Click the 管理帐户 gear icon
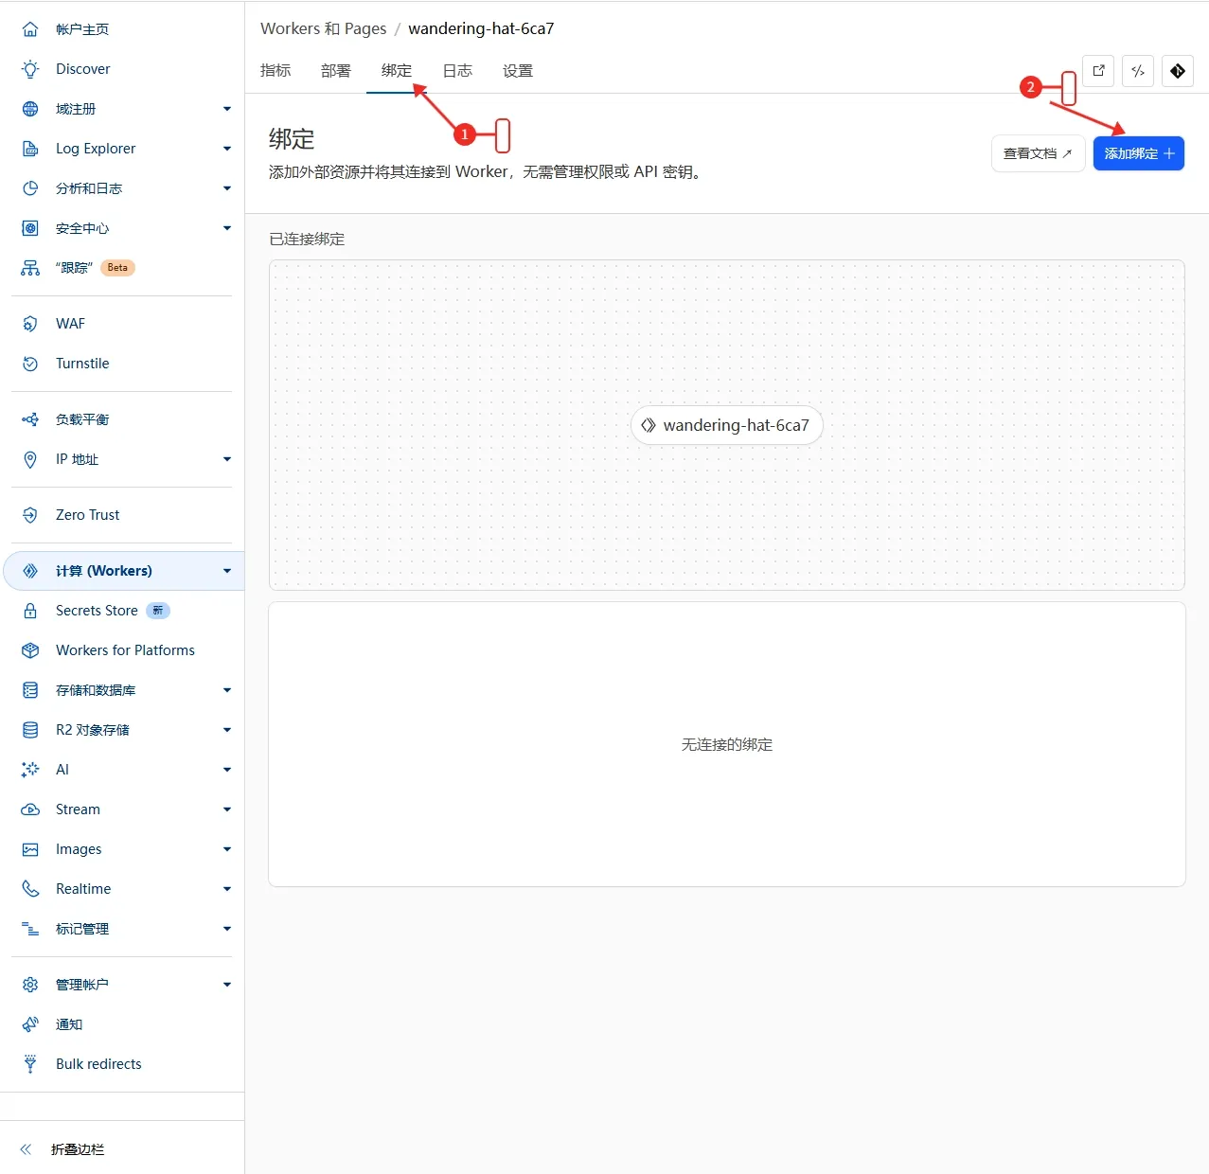1209x1174 pixels. 30,985
